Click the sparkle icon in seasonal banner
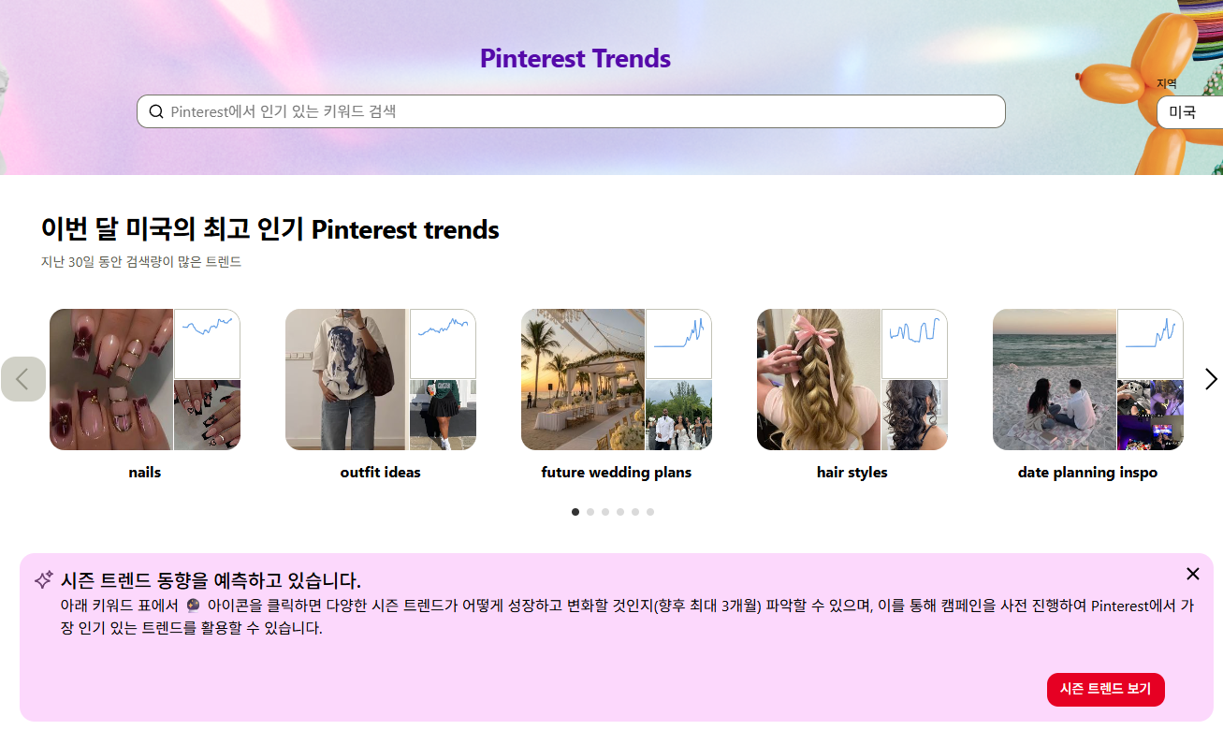Image resolution: width=1223 pixels, height=745 pixels. [43, 580]
